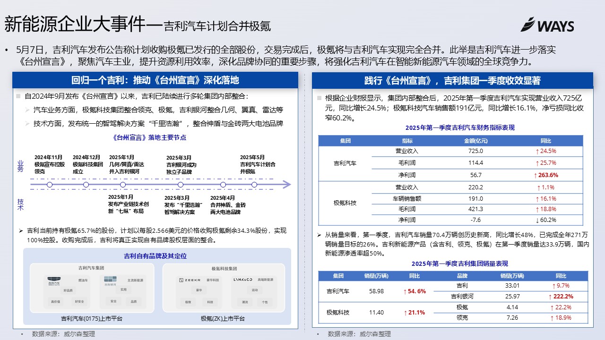Screen dimensions: 605x340
Task: Click the 金额(亿元) column header
Action: point(475,141)
